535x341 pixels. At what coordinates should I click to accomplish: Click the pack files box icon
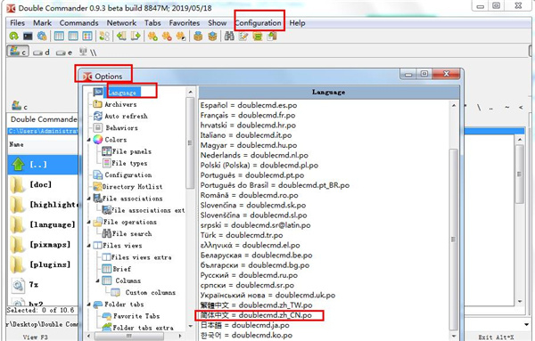(x=198, y=36)
